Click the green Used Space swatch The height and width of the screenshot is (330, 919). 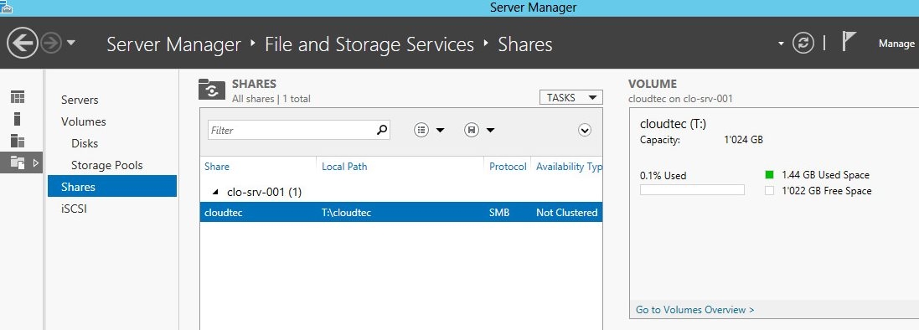[770, 175]
